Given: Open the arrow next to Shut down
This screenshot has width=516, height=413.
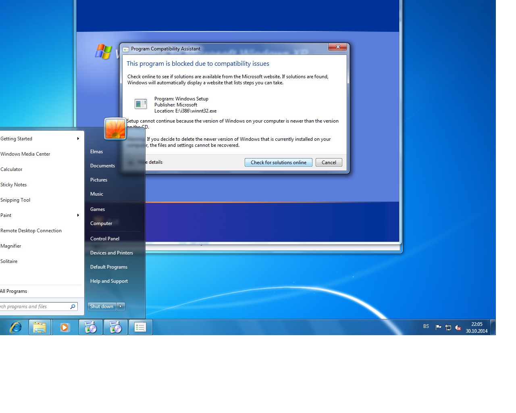Looking at the screenshot, I should point(121,307).
